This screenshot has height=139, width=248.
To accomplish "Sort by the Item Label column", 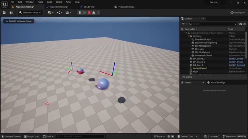I will pos(191,29).
